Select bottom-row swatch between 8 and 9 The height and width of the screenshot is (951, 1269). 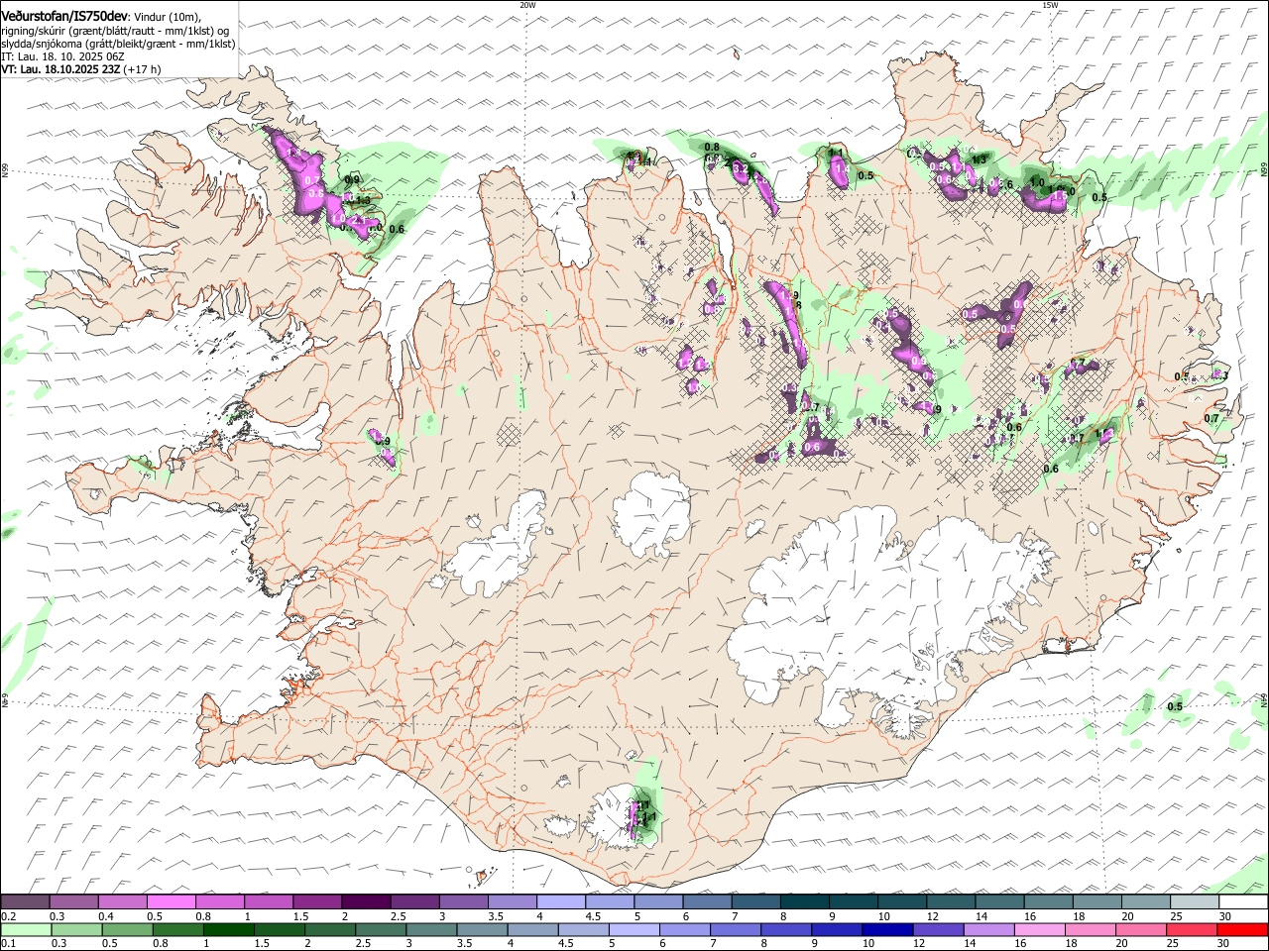(785, 929)
